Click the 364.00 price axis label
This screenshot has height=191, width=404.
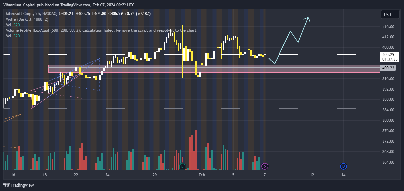click(388, 162)
